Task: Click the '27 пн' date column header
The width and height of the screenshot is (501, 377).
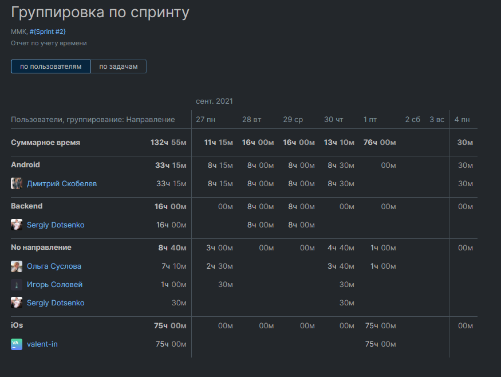Action: point(206,120)
